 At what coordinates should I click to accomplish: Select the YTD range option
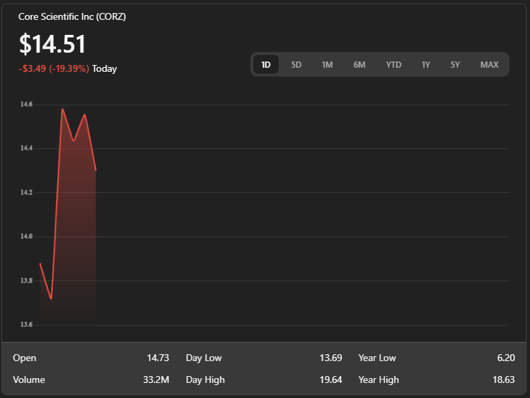393,65
